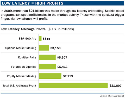The height and width of the screenshot is (98, 125).
Task: Select the Futures vs Equities bar
Action: (x=47, y=67)
